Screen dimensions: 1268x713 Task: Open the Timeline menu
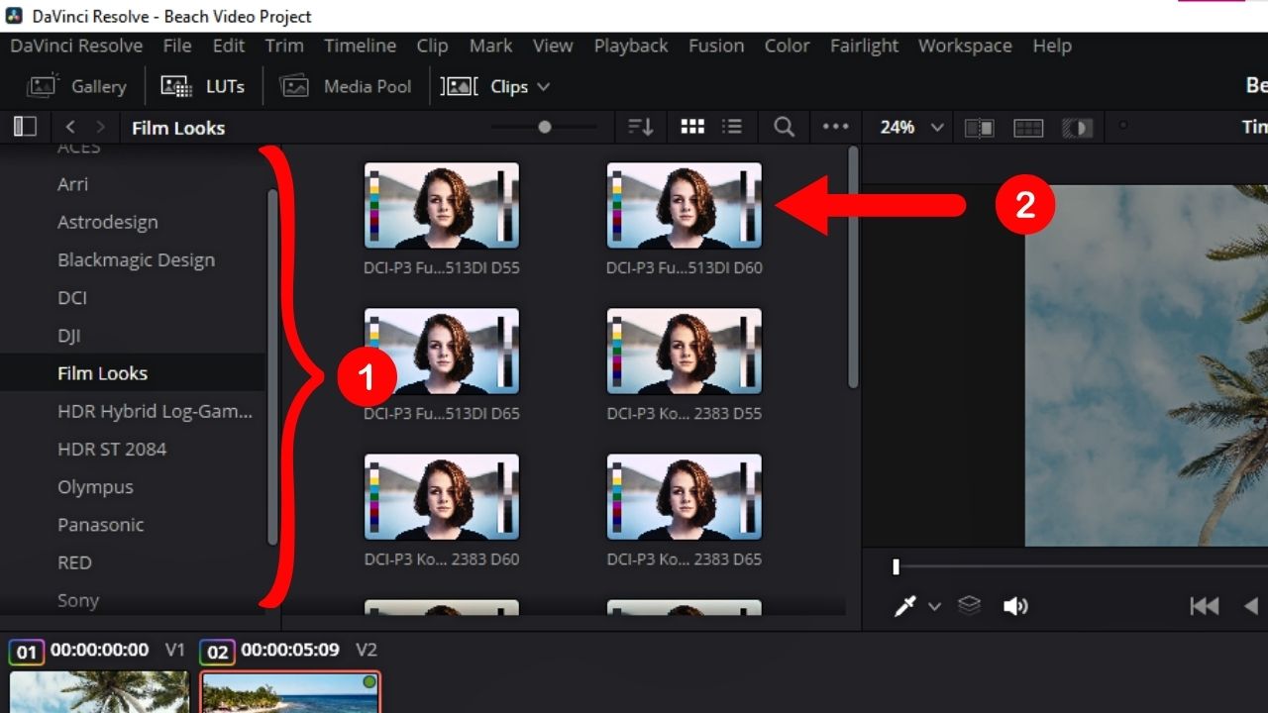tap(361, 46)
